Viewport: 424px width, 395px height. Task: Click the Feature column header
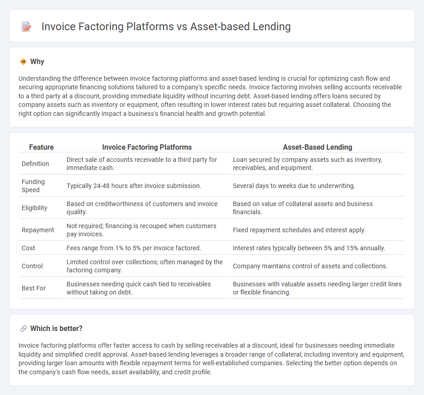(41, 147)
